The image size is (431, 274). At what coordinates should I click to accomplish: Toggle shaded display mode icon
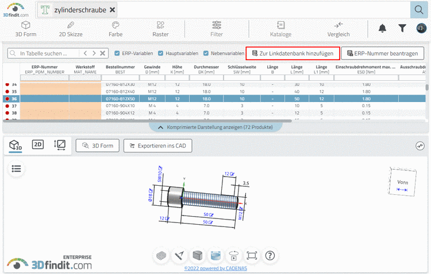coord(197,256)
